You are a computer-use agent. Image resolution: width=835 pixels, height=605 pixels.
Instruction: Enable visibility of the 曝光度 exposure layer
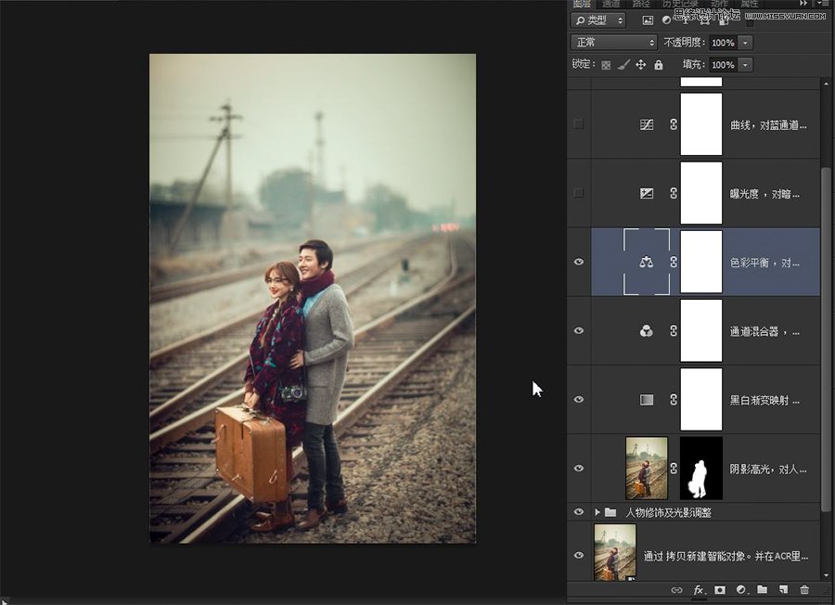pyautogui.click(x=579, y=193)
